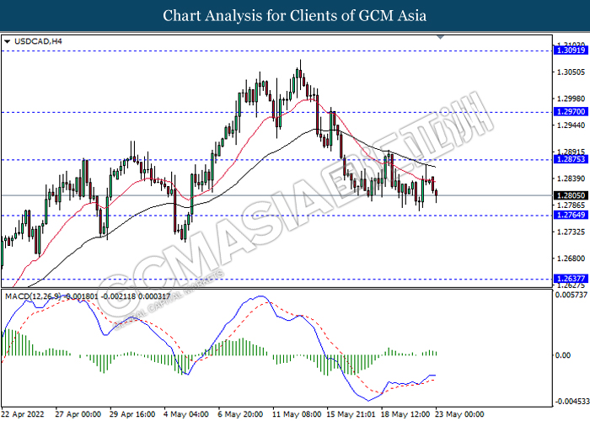
Task: Click the 29 Apr 16:00 time label
Action: (x=132, y=414)
